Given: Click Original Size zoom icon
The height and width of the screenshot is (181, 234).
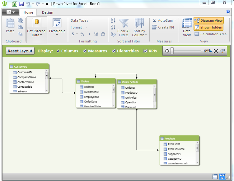Looking at the screenshot, I should [222, 51].
